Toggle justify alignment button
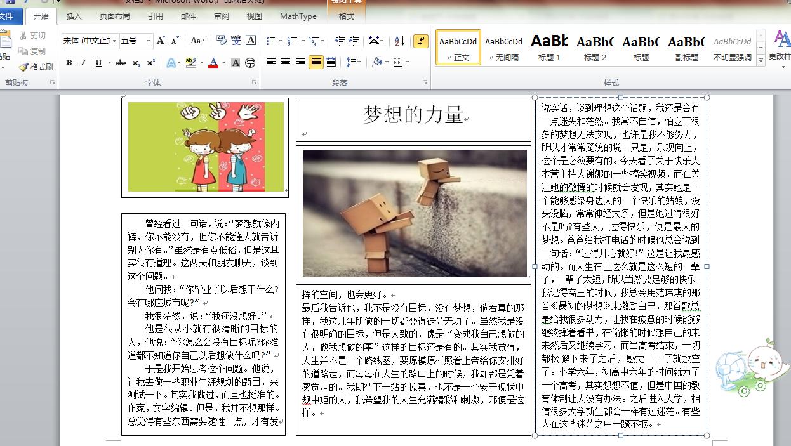 [x=315, y=63]
